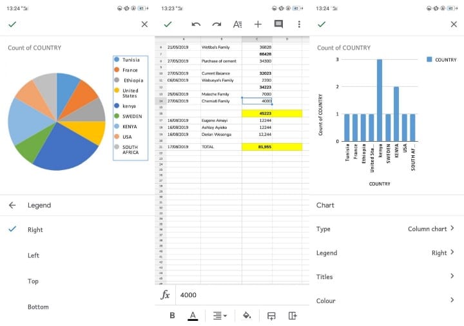Click the COUNTRY legend entry in column chart

[441, 59]
